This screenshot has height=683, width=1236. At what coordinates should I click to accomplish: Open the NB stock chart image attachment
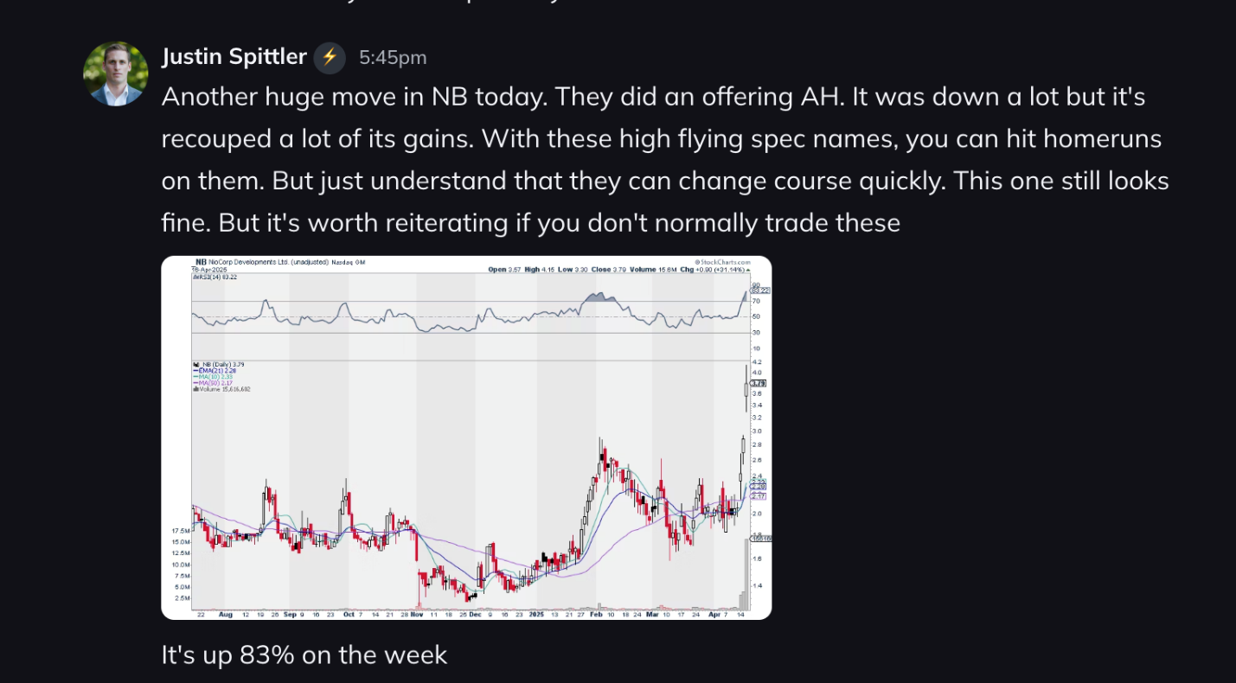[x=466, y=437]
